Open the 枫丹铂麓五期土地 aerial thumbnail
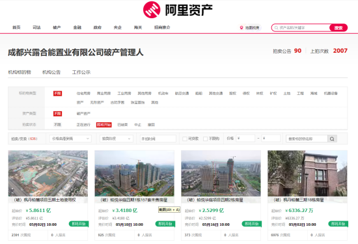358x244 pixels. (48, 174)
